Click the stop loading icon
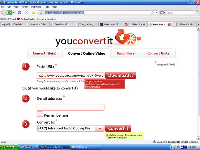The height and width of the screenshot is (150, 200). [26, 13]
